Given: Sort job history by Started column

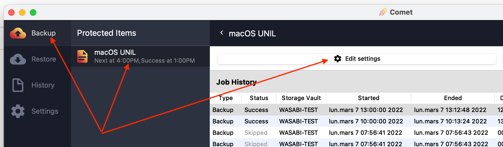Looking at the screenshot, I should (x=369, y=98).
